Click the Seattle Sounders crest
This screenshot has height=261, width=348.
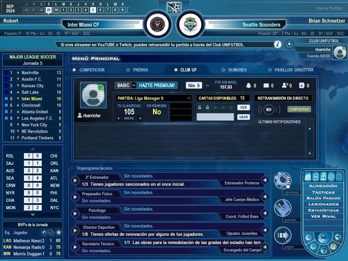(x=191, y=23)
